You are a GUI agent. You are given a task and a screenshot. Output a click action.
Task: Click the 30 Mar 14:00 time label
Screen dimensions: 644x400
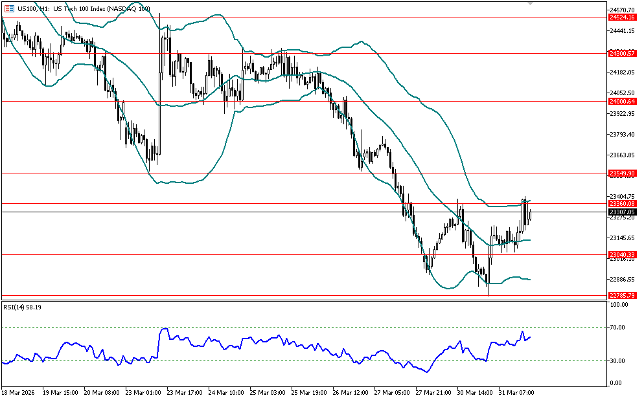point(476,393)
